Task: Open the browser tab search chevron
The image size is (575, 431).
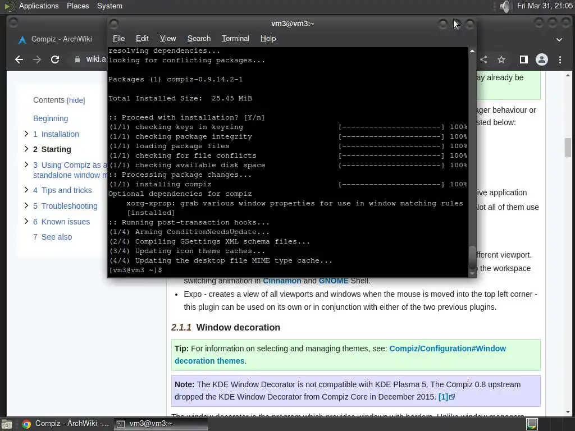Action: point(559,40)
